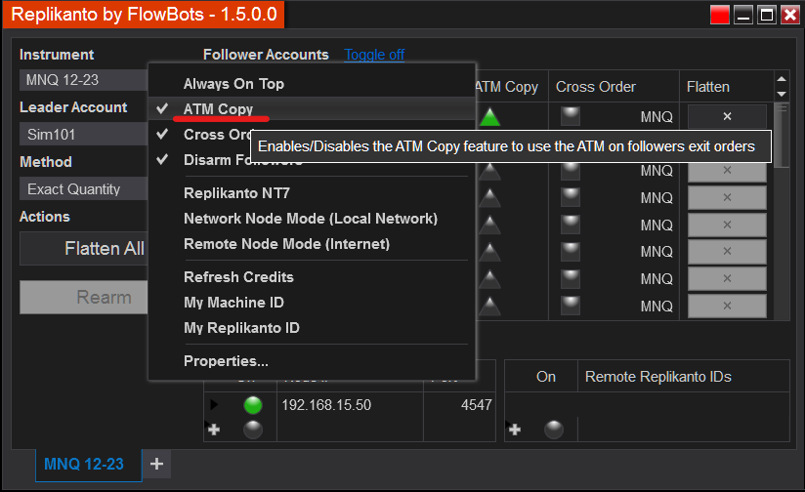Image resolution: width=805 pixels, height=492 pixels.
Task: Toggle the ATM Copy menu entry
Action: click(x=312, y=108)
